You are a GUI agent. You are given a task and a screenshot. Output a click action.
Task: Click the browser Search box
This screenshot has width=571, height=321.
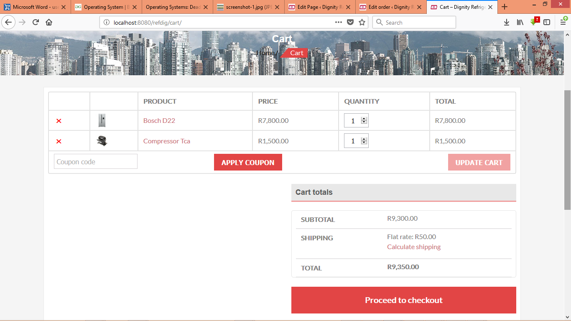(x=414, y=22)
